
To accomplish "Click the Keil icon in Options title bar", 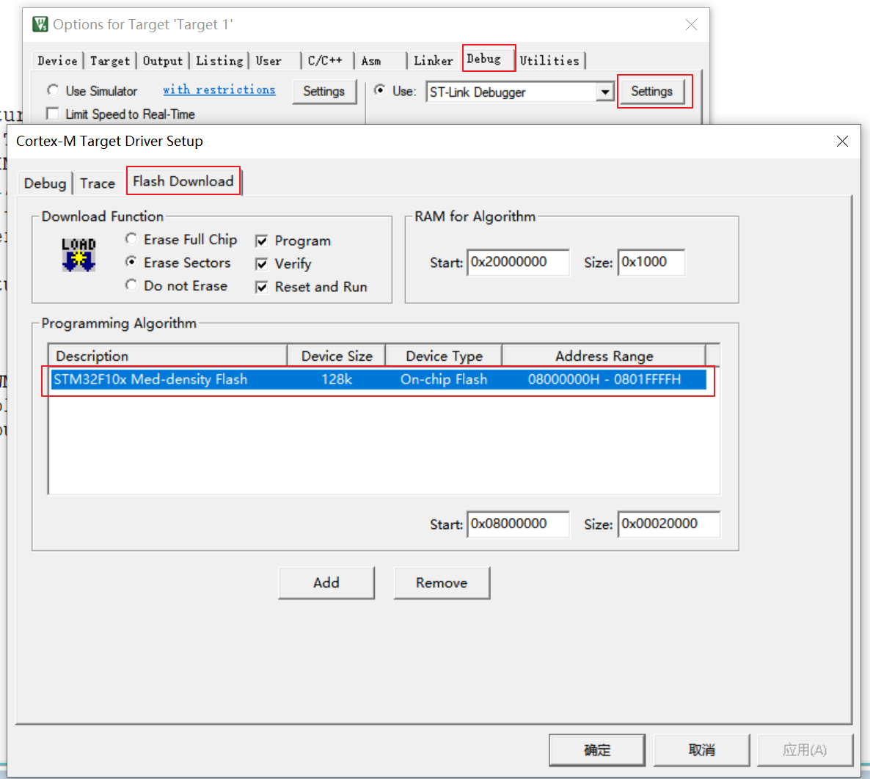I will pos(40,24).
